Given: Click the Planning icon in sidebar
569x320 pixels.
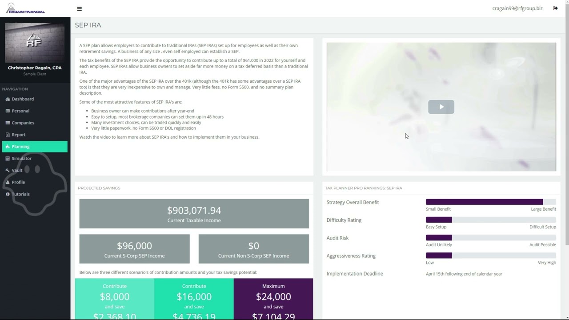Looking at the screenshot, I should pyautogui.click(x=8, y=147).
